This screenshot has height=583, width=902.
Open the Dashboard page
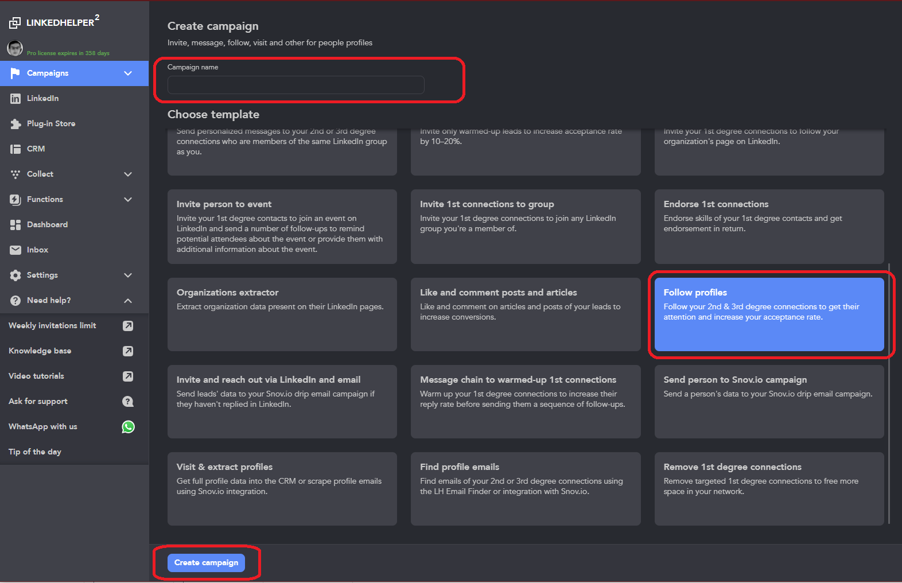pyautogui.click(x=75, y=225)
